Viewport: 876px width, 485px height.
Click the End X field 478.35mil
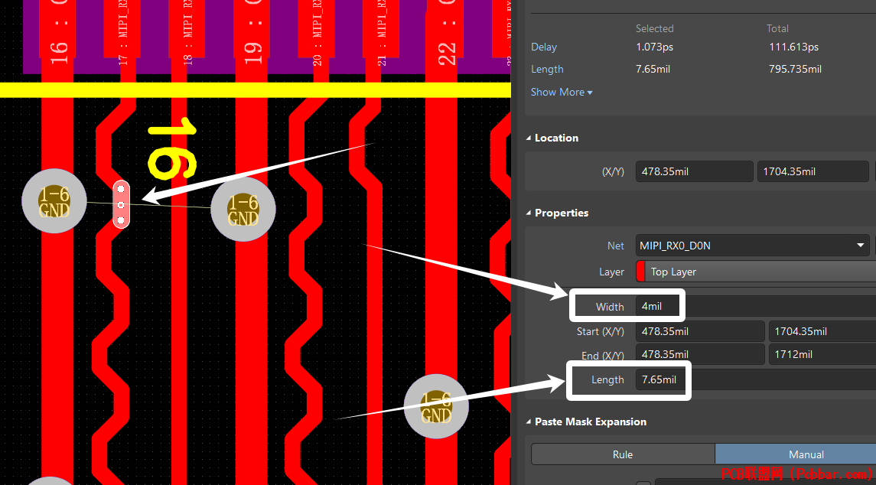pyautogui.click(x=700, y=354)
